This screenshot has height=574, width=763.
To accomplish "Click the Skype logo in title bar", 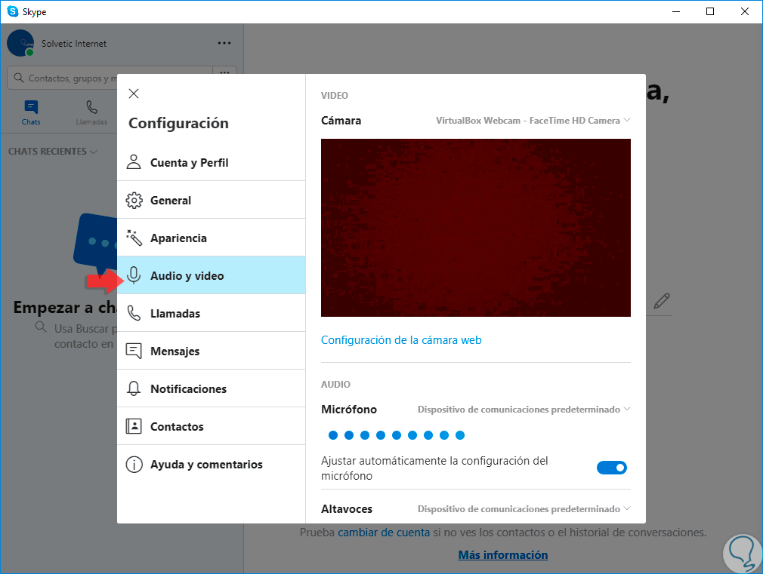I will (13, 11).
